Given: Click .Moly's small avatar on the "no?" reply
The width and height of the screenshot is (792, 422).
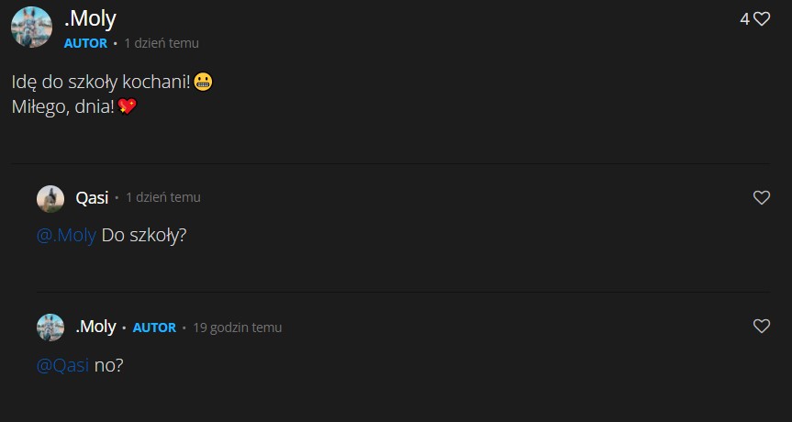Looking at the screenshot, I should (x=50, y=328).
